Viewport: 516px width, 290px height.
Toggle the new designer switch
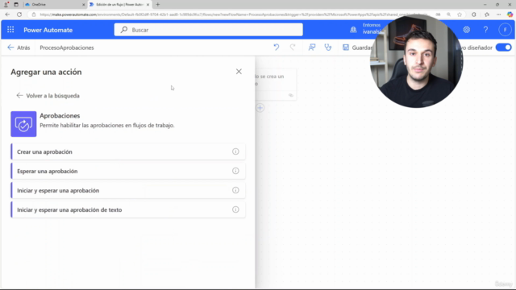tap(503, 48)
